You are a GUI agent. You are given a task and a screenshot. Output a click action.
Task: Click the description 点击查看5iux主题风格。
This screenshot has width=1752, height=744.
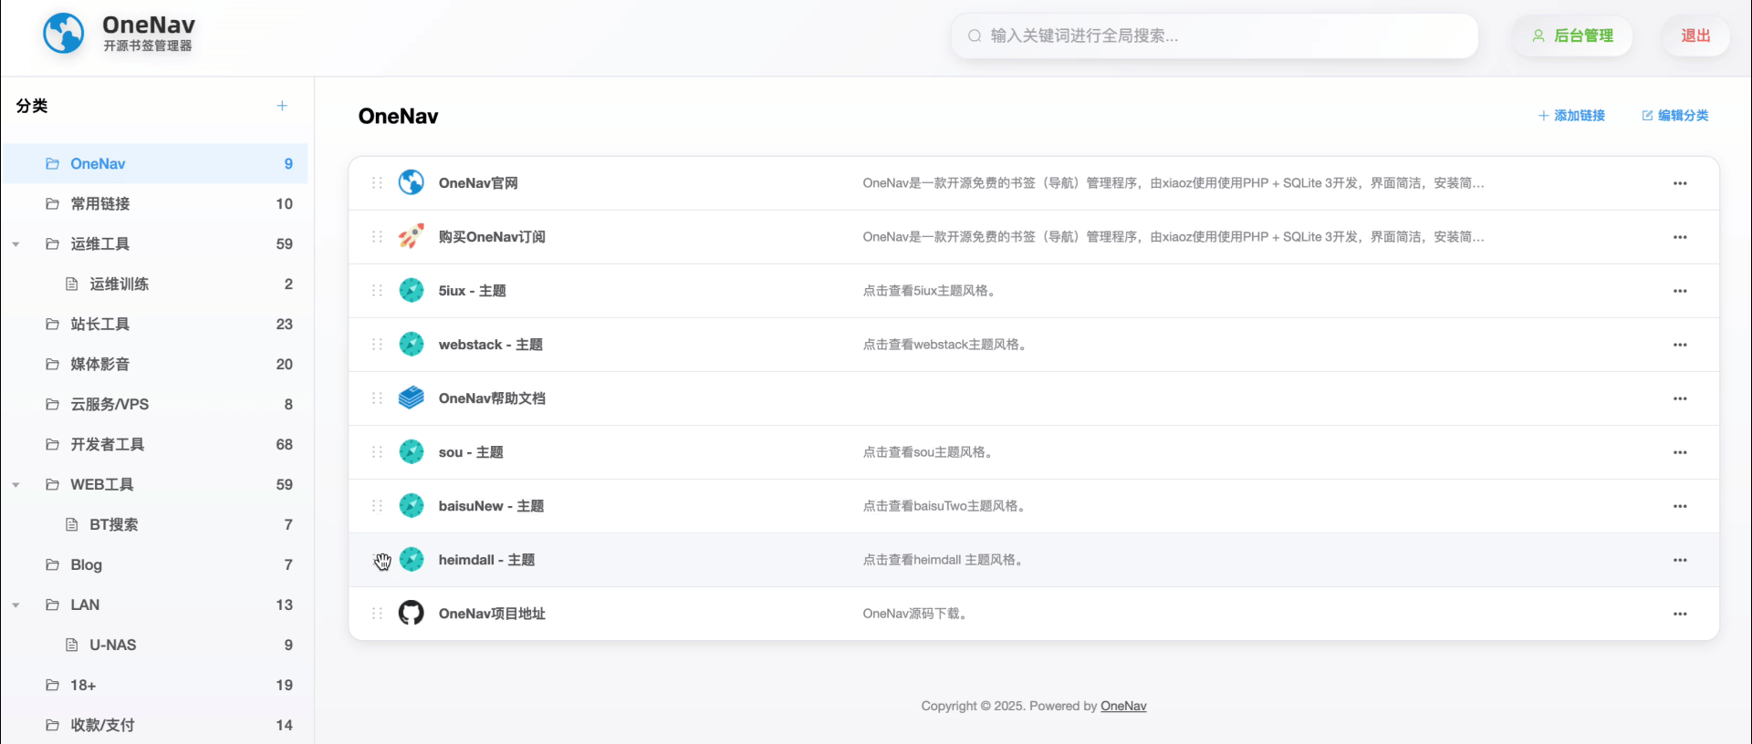click(931, 290)
